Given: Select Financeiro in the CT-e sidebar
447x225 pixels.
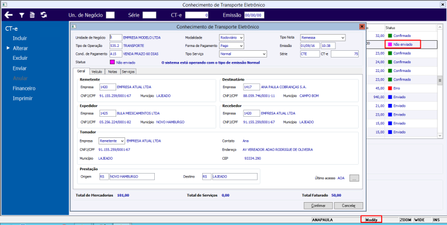Looking at the screenshot, I should coord(24,88).
